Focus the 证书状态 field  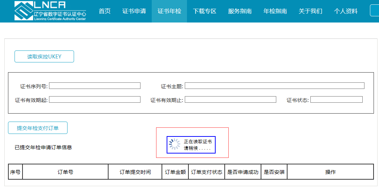[x=336, y=99]
